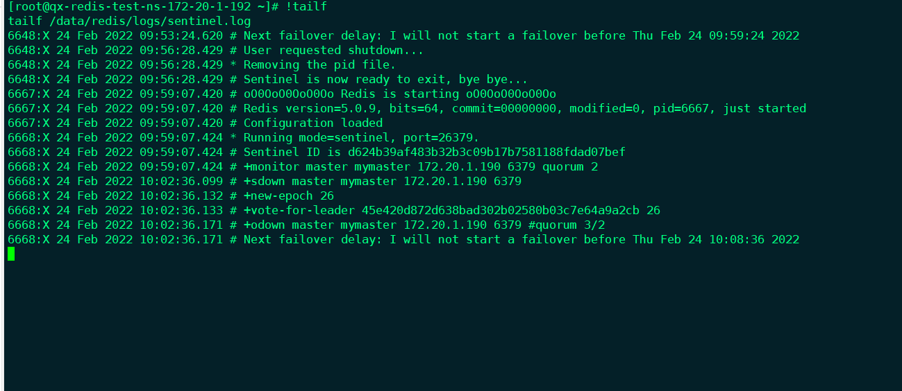Click the 'User requested shutdown...' log message
Image resolution: width=902 pixels, height=391 pixels.
pyautogui.click(x=333, y=51)
